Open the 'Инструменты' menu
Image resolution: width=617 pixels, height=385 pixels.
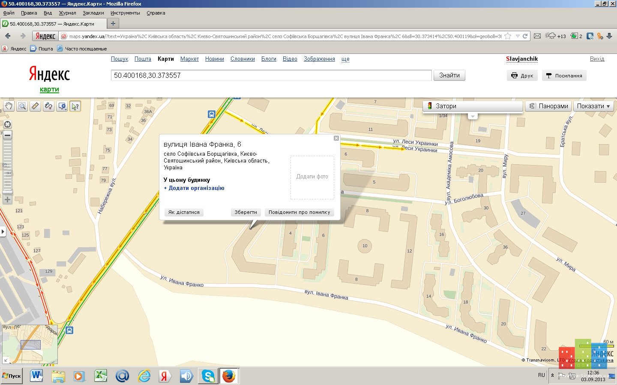click(x=125, y=13)
